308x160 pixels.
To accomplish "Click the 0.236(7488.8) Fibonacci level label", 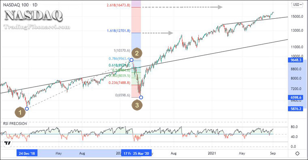I will pos(120,83).
